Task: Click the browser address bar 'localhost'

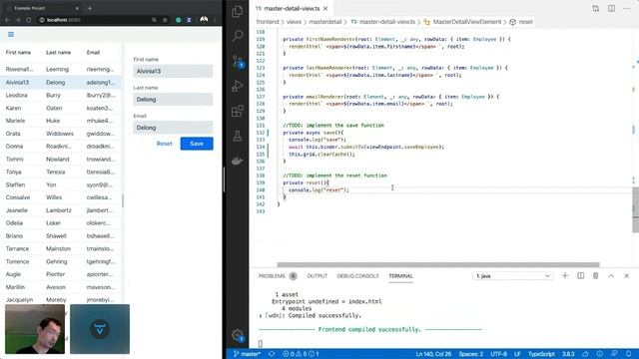Action: point(63,20)
